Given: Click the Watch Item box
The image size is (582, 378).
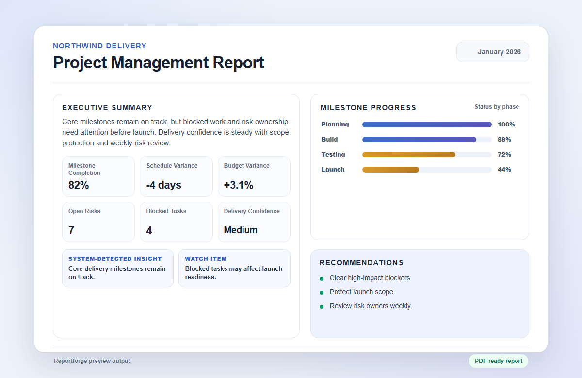Looking at the screenshot, I should (234, 268).
